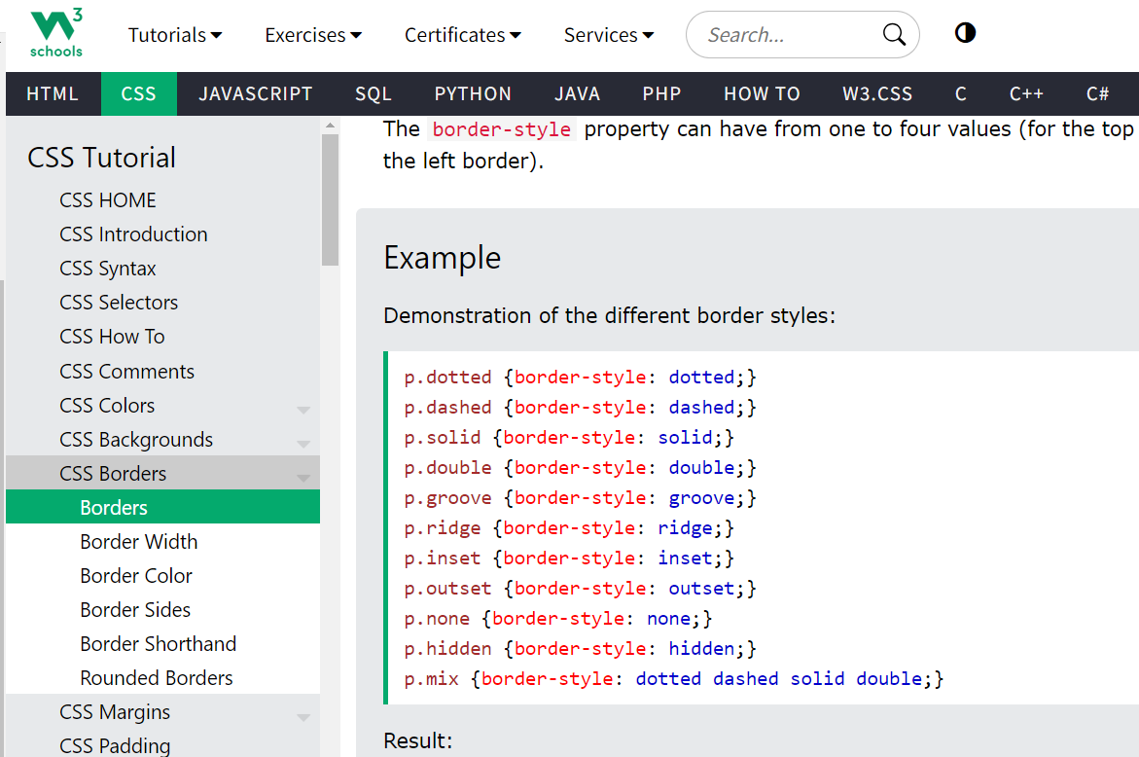Open Border Shorthand subitem
The width and height of the screenshot is (1139, 757).
coord(162,644)
